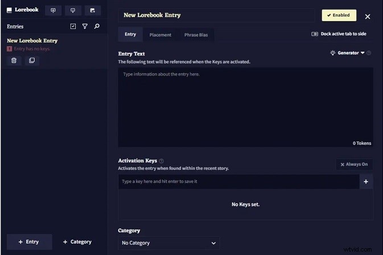
Task: Click the Lorebook image icon button
Action: point(92,10)
